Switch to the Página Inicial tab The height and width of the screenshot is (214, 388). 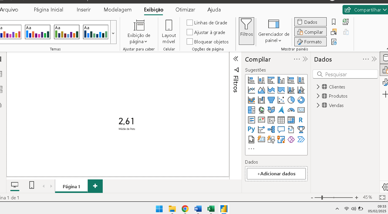(x=48, y=10)
